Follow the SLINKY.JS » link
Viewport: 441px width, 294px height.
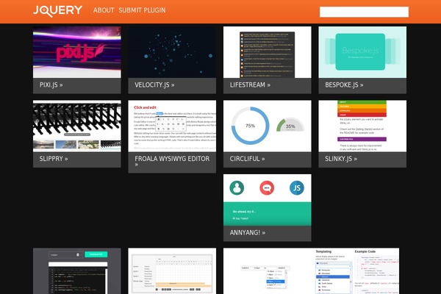tap(341, 159)
